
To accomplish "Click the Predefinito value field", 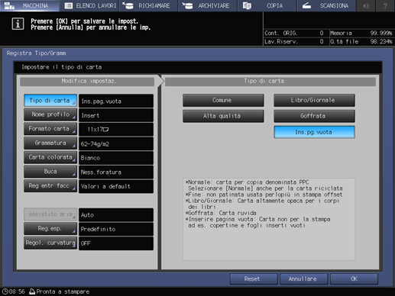I will (116, 229).
